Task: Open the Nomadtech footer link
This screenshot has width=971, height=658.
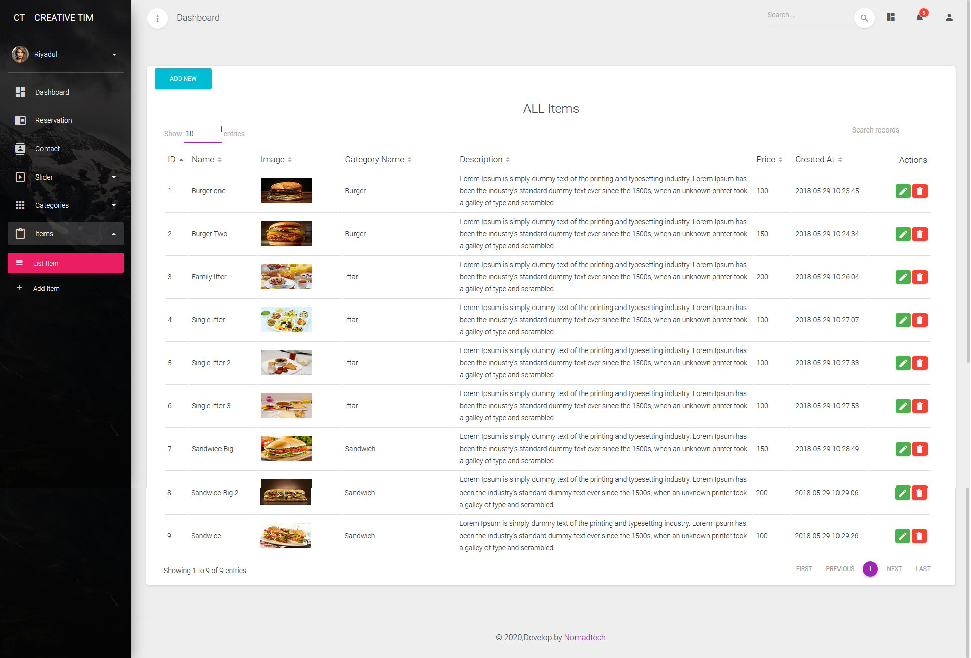Action: pos(585,637)
